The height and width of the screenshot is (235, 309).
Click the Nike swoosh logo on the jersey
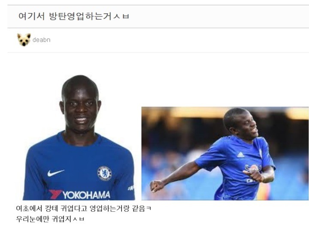click(55, 173)
